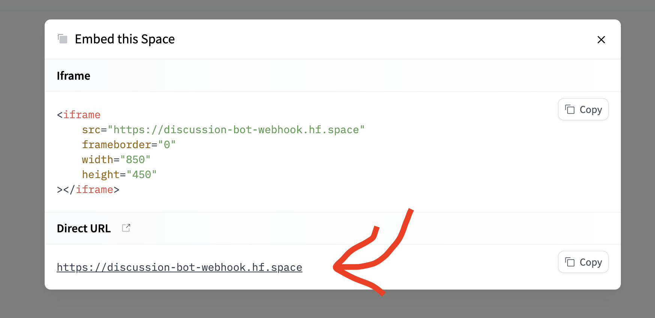
Task: Click the src URL value in the iframe code
Action: coord(236,130)
